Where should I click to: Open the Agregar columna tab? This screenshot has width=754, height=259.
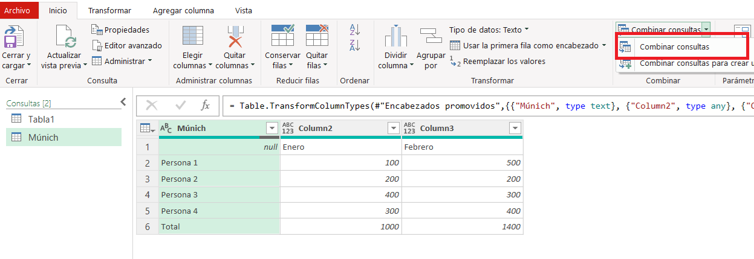182,10
